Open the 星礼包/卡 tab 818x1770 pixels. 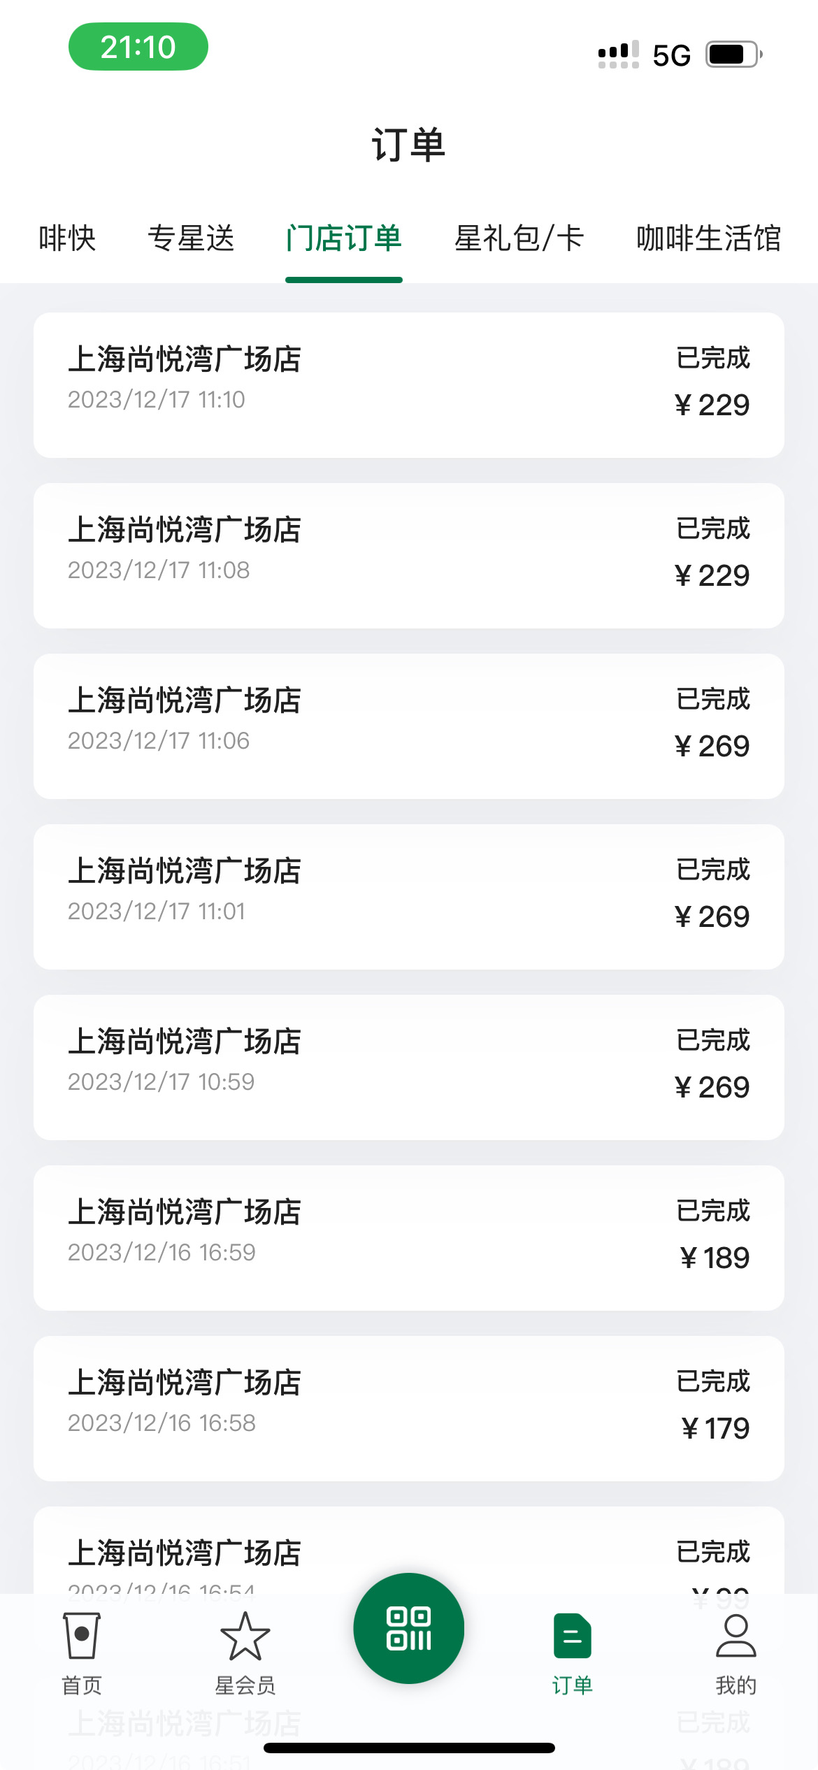(x=519, y=238)
